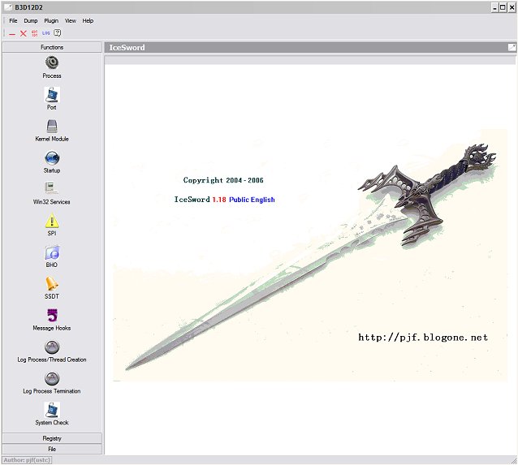Close the B3D12D2 window
The image size is (518, 465).
512,7
